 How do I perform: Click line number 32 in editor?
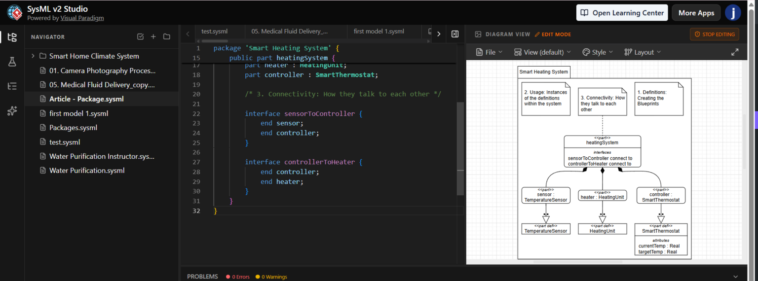(196, 211)
